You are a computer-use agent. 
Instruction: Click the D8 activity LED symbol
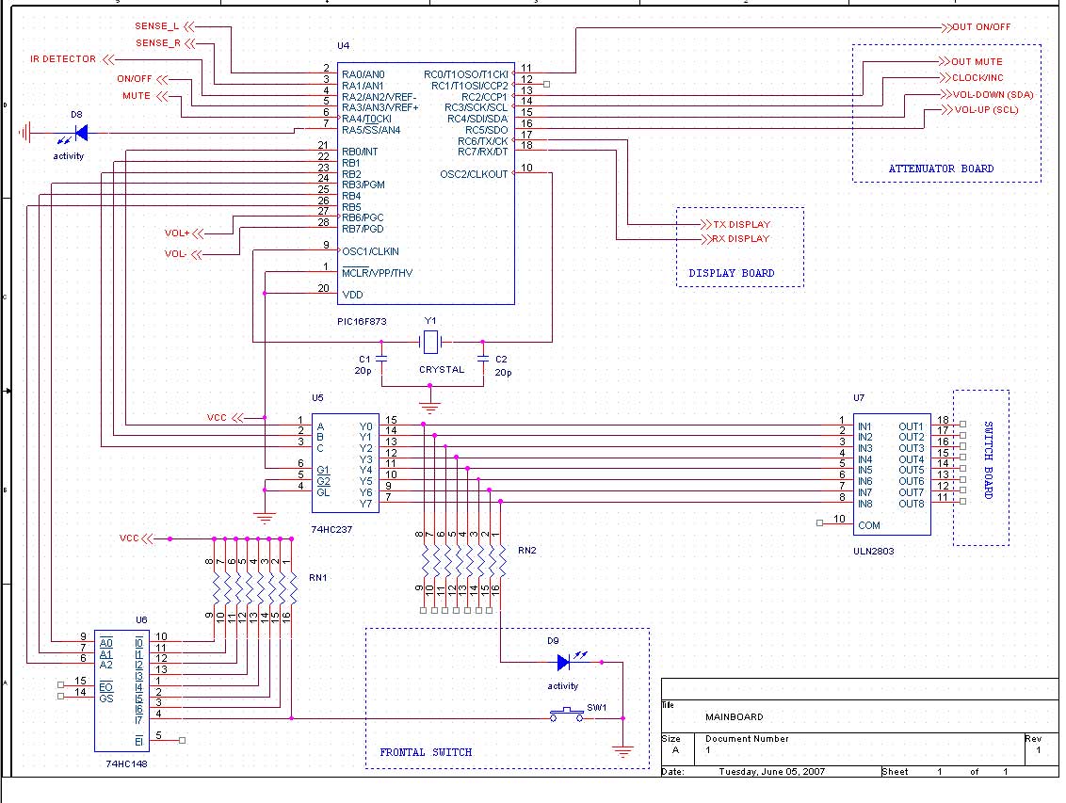[x=81, y=133]
